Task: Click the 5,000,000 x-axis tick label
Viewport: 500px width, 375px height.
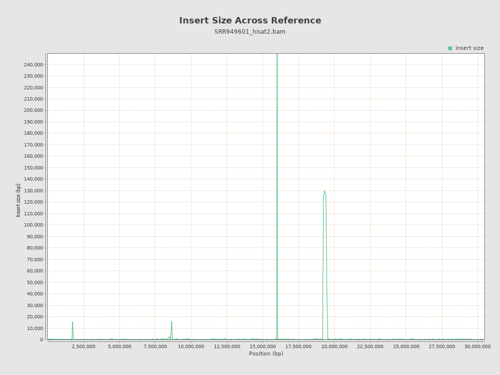Action: click(119, 347)
